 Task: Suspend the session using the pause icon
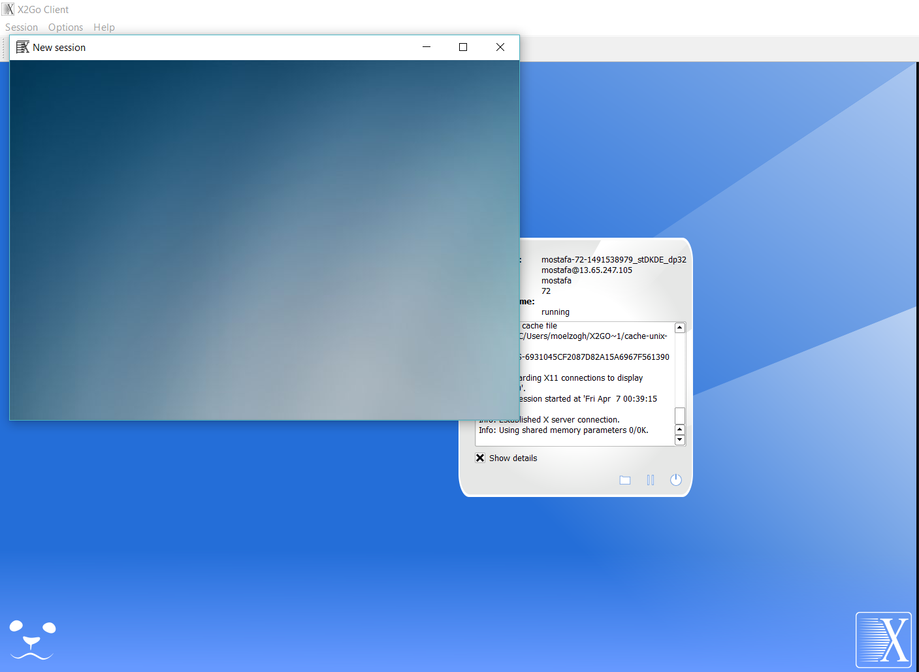click(650, 480)
